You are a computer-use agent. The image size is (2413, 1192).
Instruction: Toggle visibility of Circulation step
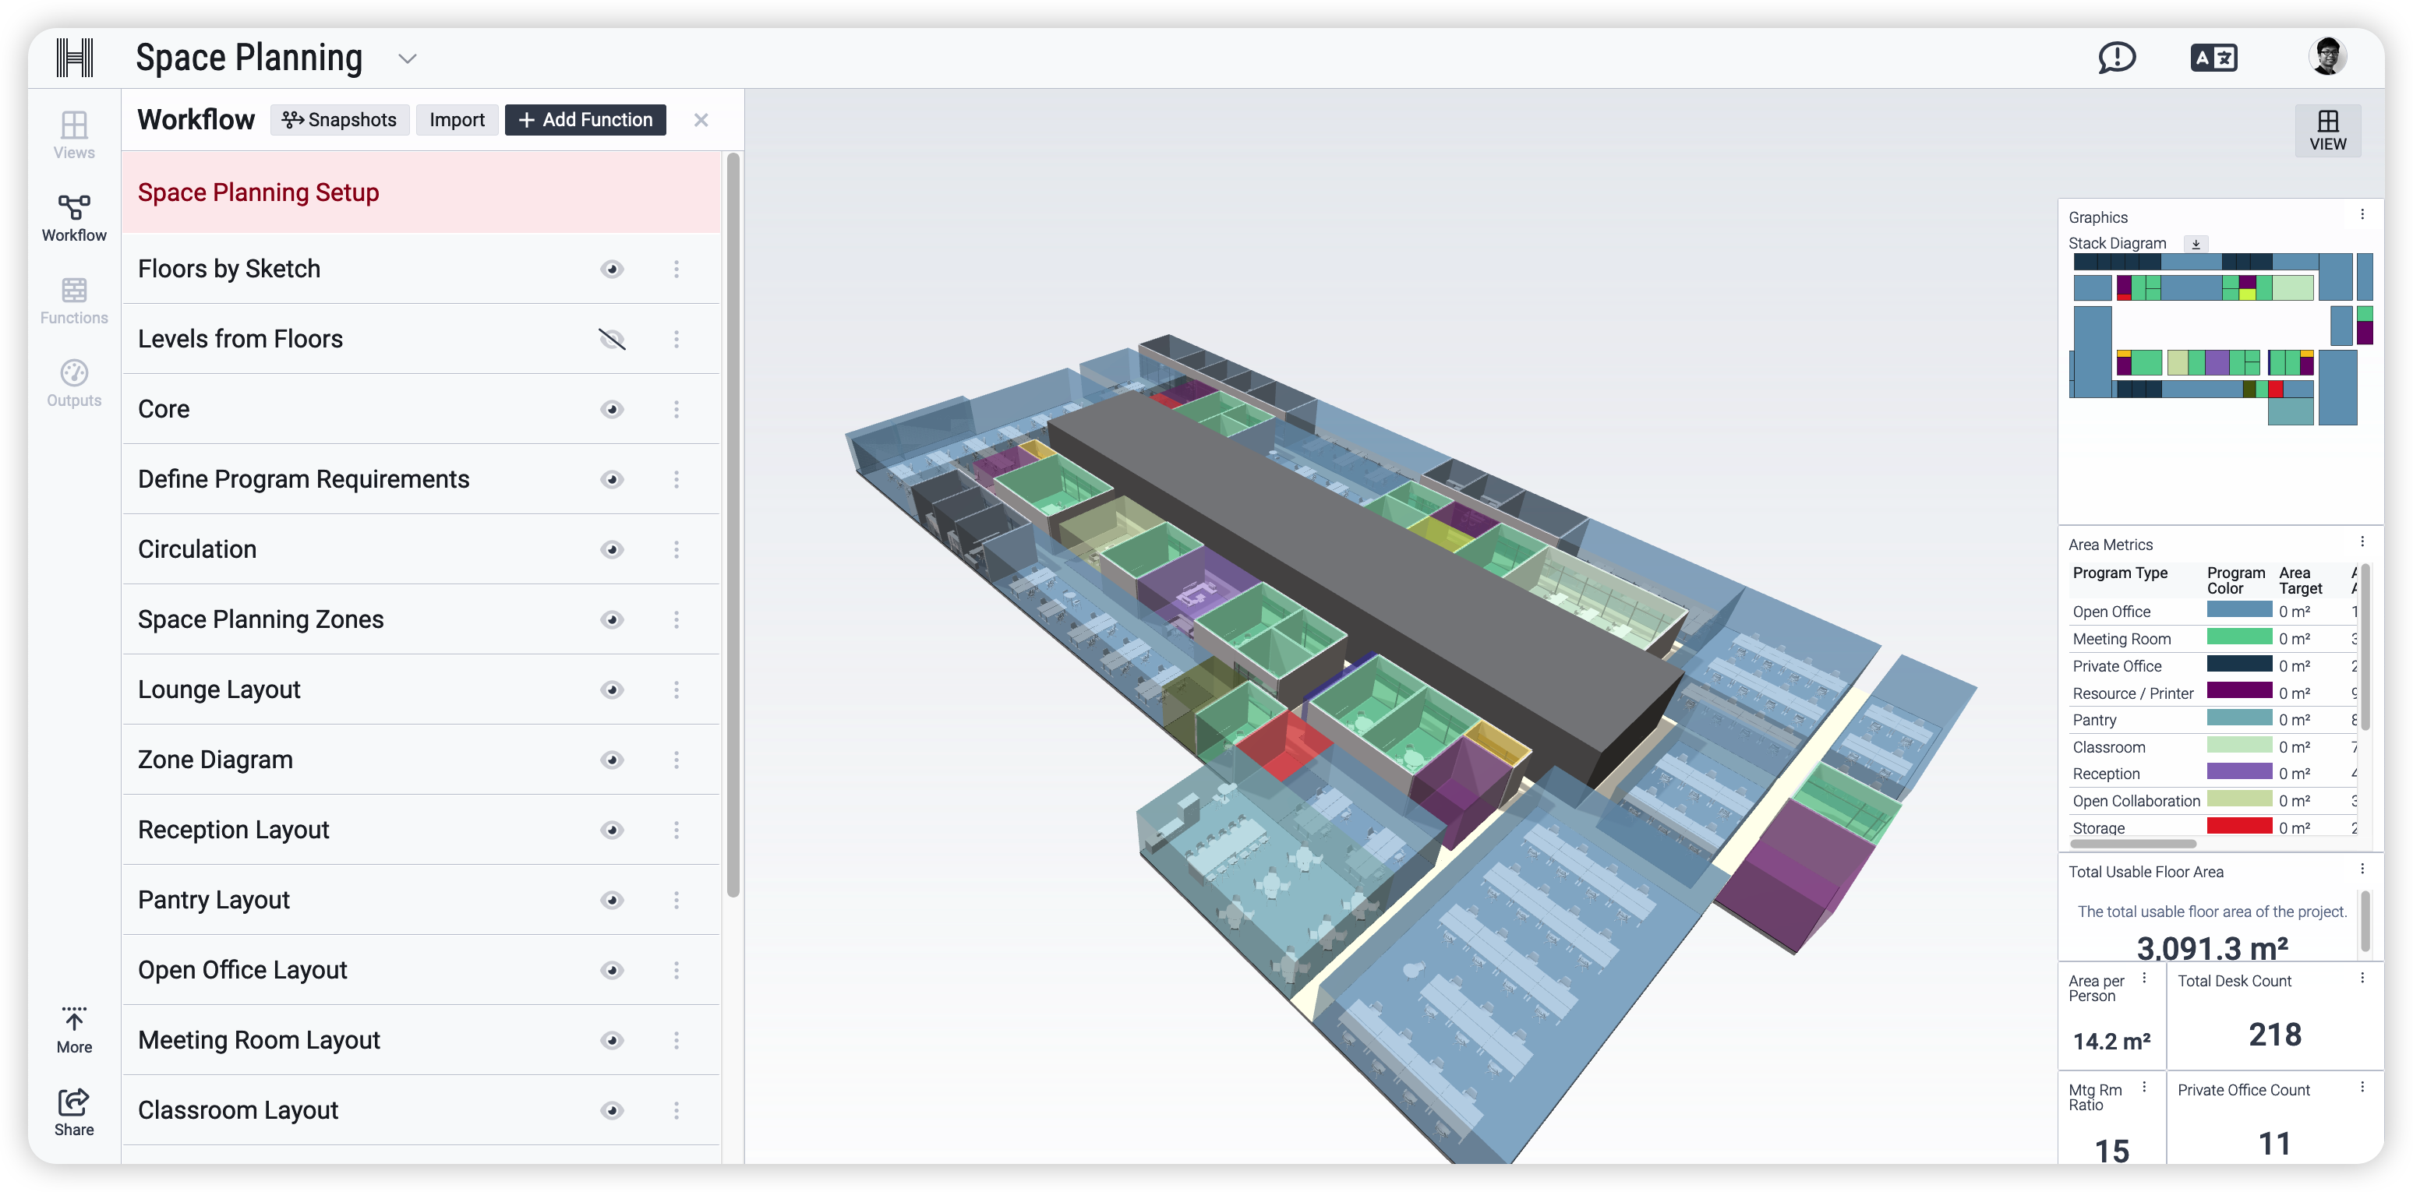click(612, 550)
